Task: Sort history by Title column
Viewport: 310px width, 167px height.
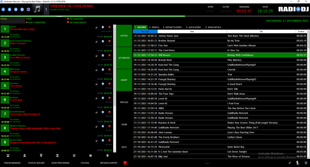Action: point(261,31)
